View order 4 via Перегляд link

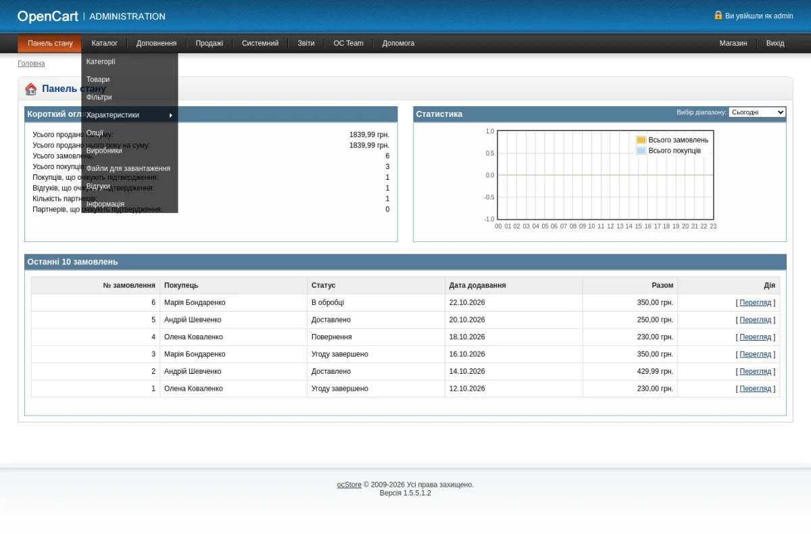(756, 337)
